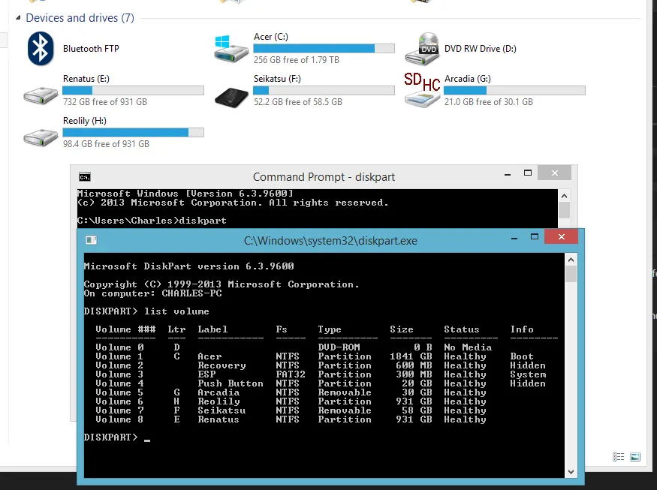Click the Seikatsu (F:) drive label
Viewport: 657px width, 490px height.
pyautogui.click(x=277, y=79)
